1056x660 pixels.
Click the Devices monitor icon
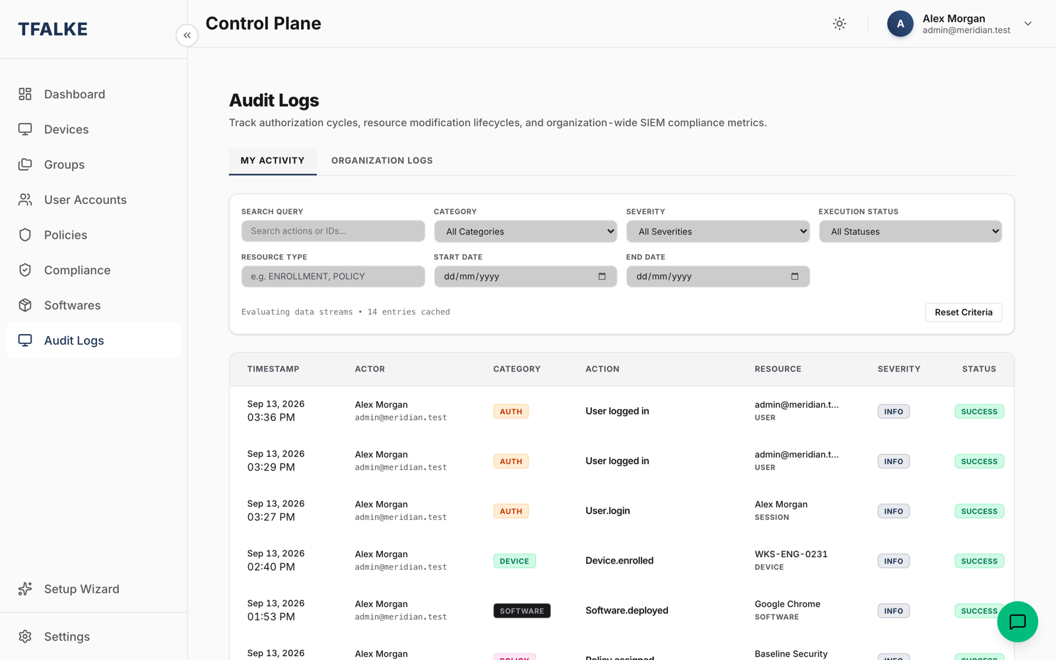[x=25, y=129]
